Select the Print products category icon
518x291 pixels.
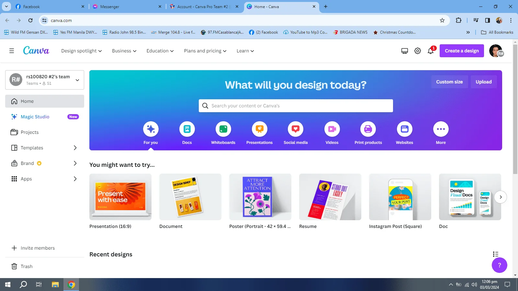point(368,129)
